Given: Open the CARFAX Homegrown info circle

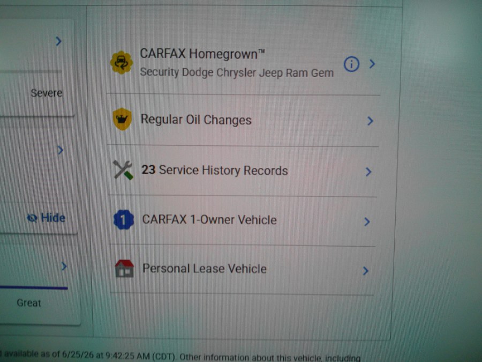Looking at the screenshot, I should tap(351, 64).
